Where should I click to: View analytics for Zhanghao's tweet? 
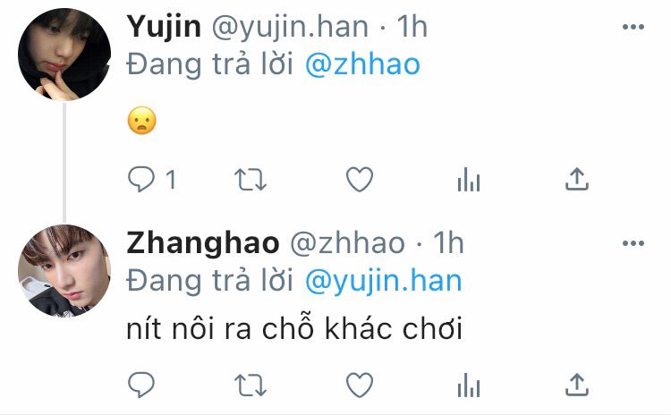click(x=469, y=385)
